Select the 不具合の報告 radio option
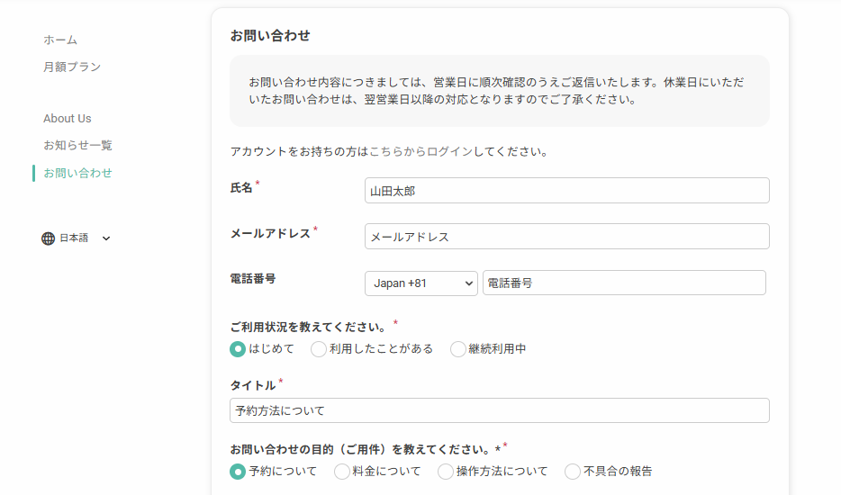This screenshot has width=841, height=495. (x=573, y=472)
